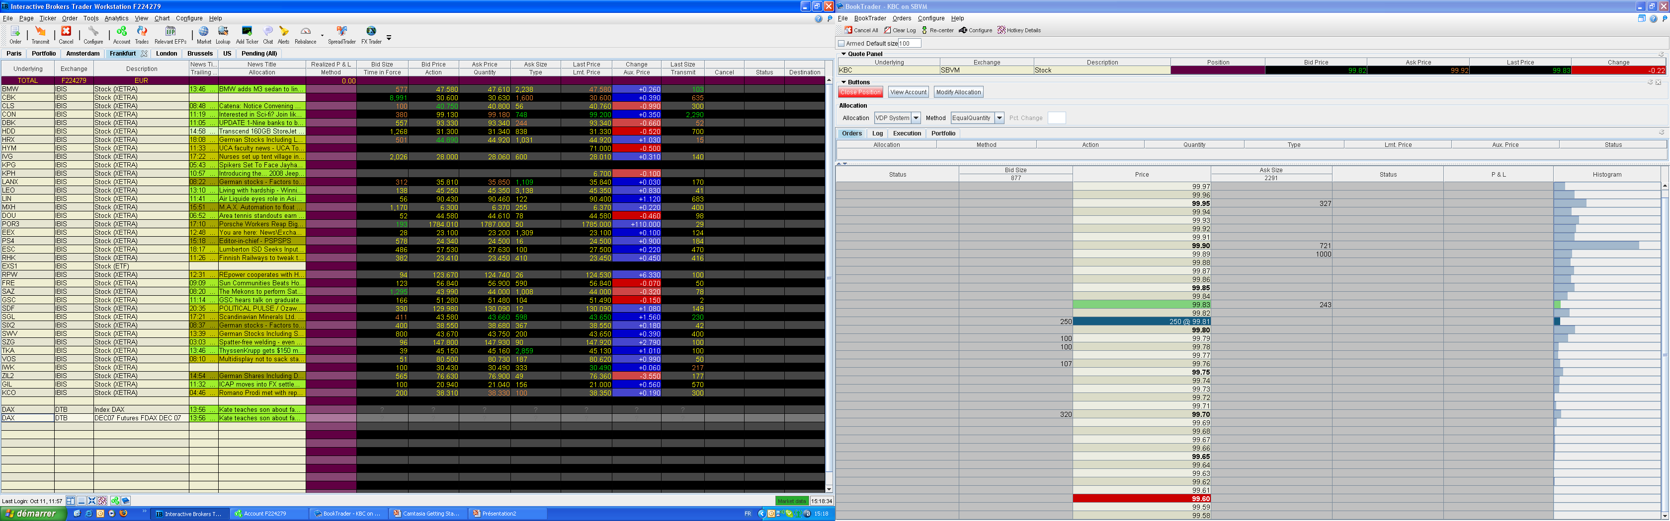Select the BMW row in watchlist
The height and width of the screenshot is (521, 1670).
click(413, 89)
